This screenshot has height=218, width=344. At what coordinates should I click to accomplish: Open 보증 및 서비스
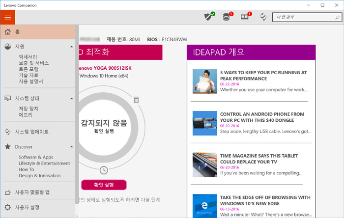[34, 63]
